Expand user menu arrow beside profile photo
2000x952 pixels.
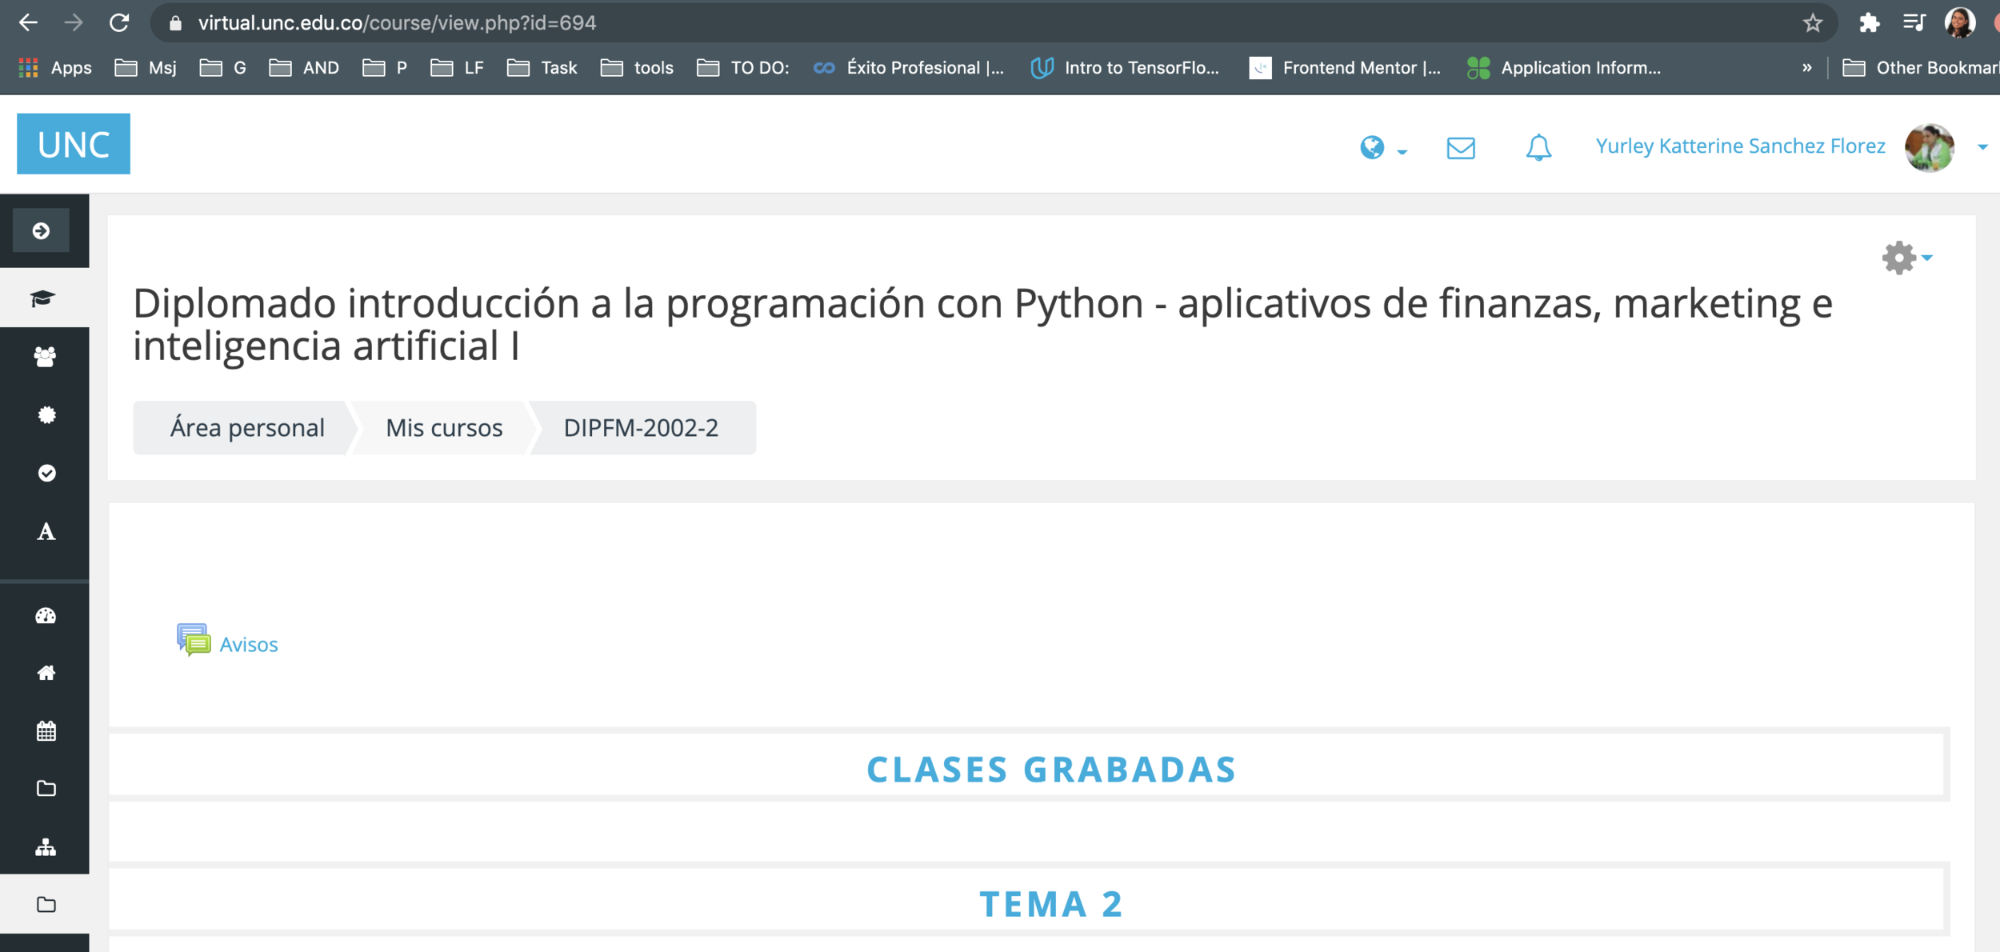pyautogui.click(x=1982, y=147)
